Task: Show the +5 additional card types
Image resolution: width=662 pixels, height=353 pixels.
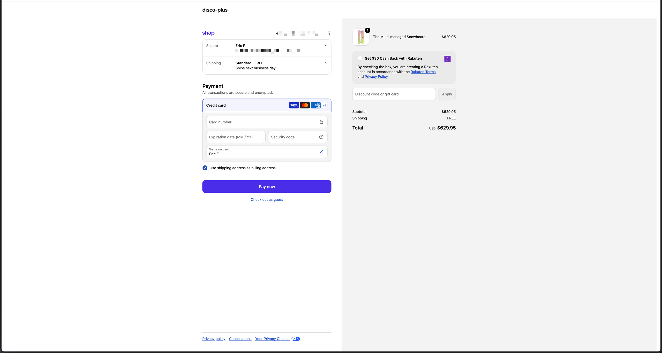Action: coord(325,105)
